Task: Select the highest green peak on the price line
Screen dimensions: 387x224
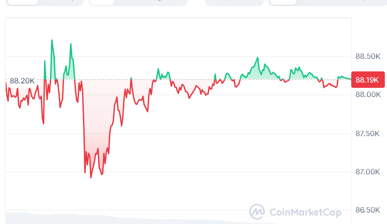Action: point(52,40)
